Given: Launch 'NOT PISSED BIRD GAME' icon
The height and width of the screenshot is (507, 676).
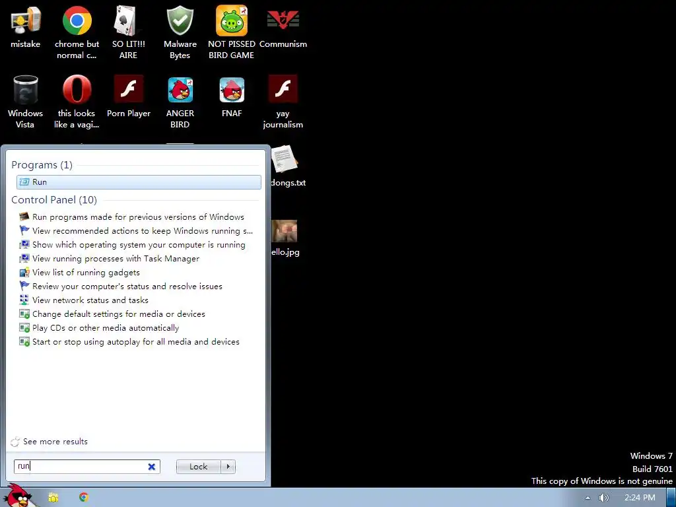Looking at the screenshot, I should (x=232, y=20).
